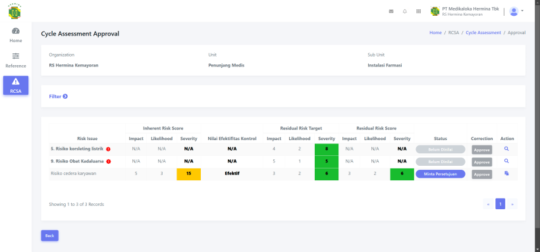Go to the previous page arrow
540x252 pixels.
(x=488, y=204)
